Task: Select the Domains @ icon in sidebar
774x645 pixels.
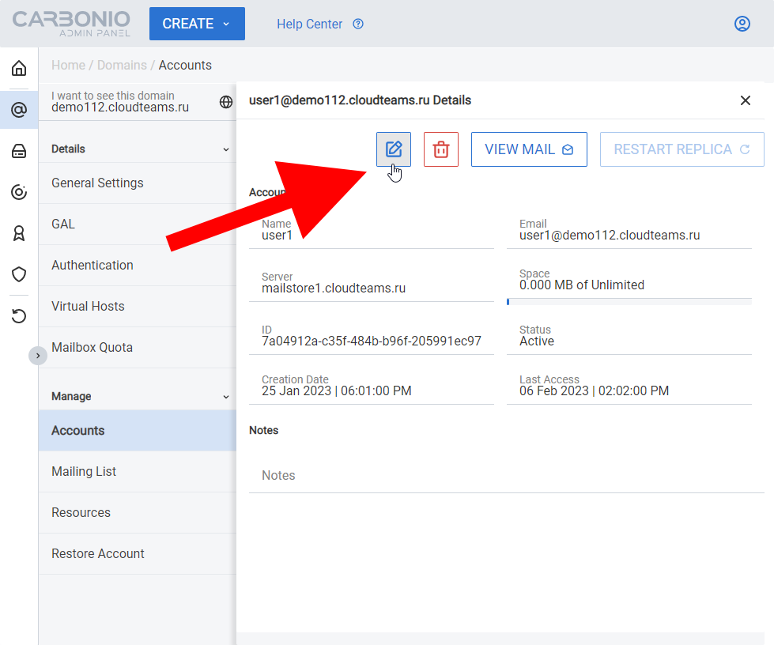Action: 19,109
